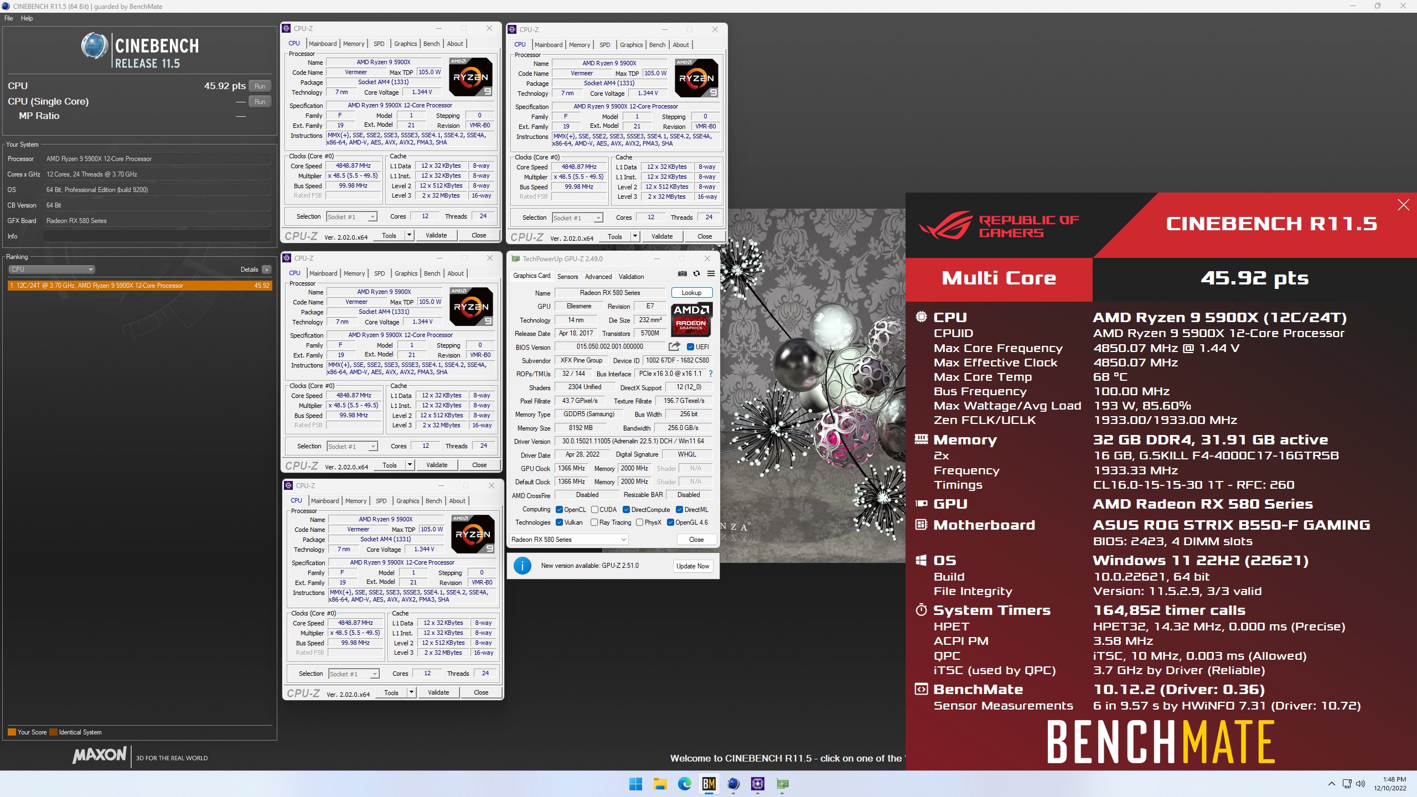Run the CPU (Single Core) test

260,101
